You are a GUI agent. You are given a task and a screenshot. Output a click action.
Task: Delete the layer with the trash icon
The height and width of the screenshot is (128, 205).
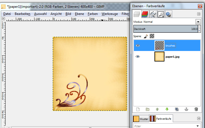point(196,109)
